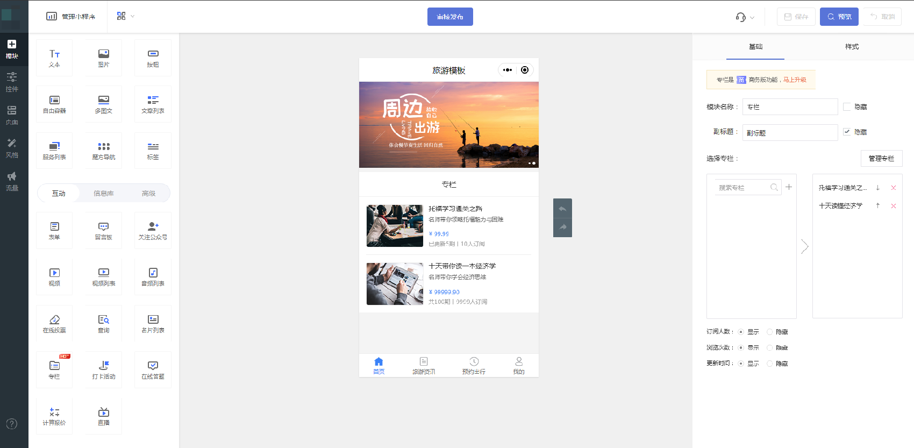Image resolution: width=914 pixels, height=448 pixels.
Task: Click the 取消 cancel button
Action: tap(882, 17)
